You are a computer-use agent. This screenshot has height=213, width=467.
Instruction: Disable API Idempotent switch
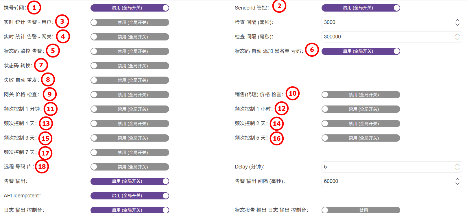coord(130,196)
